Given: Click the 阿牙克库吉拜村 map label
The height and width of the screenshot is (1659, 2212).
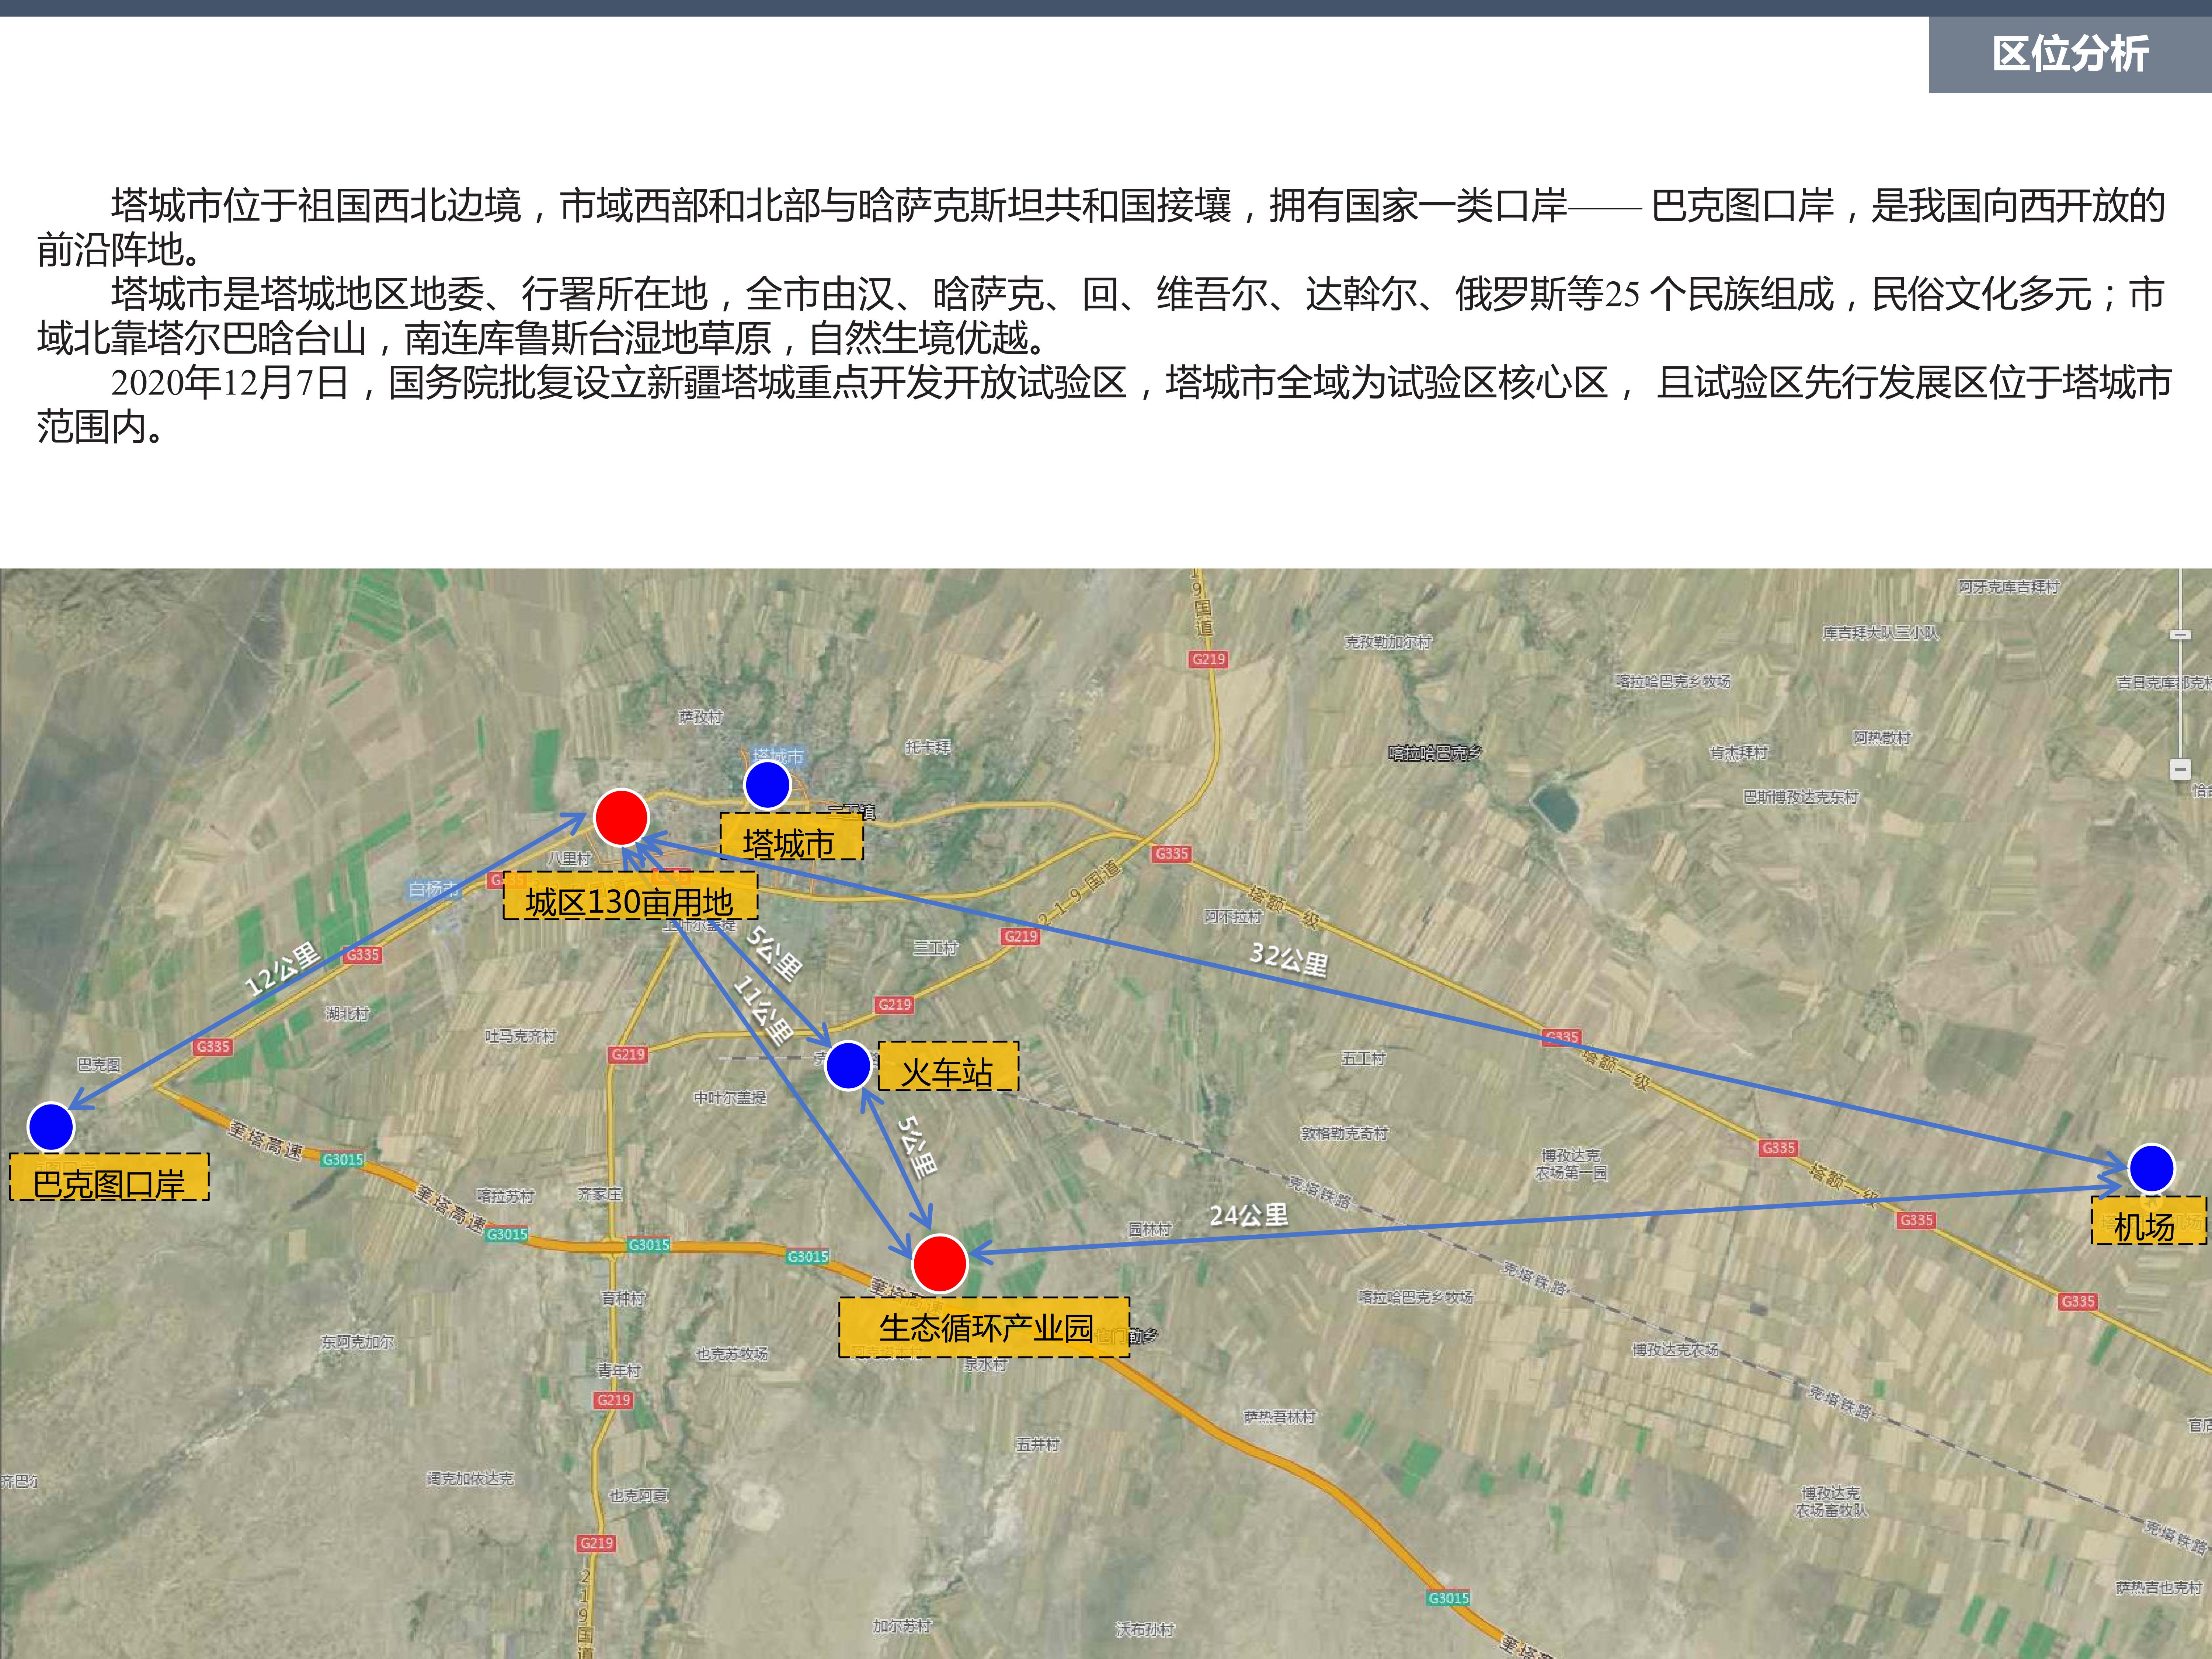Looking at the screenshot, I should [2009, 587].
